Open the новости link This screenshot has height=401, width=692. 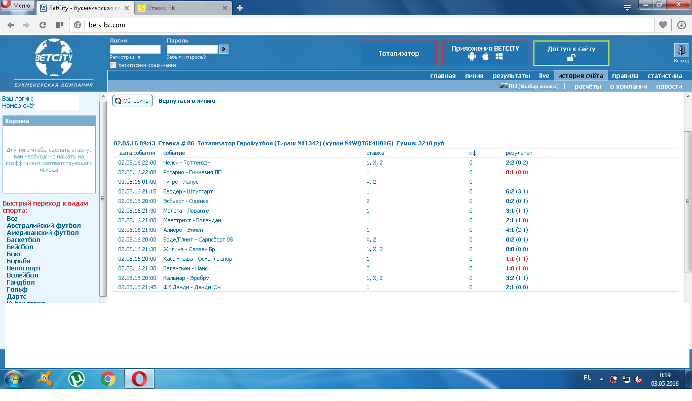(x=669, y=86)
